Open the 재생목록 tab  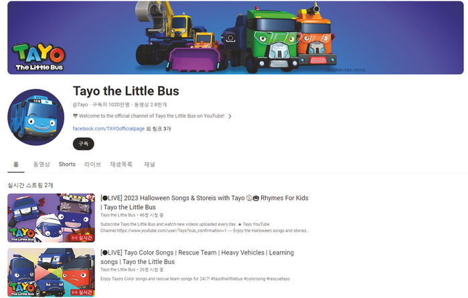[x=121, y=164]
